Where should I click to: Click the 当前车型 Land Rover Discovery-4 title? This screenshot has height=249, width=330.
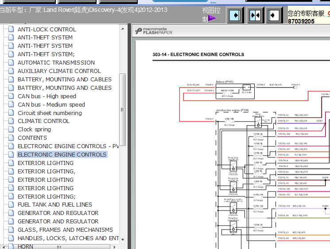pyautogui.click(x=84, y=10)
